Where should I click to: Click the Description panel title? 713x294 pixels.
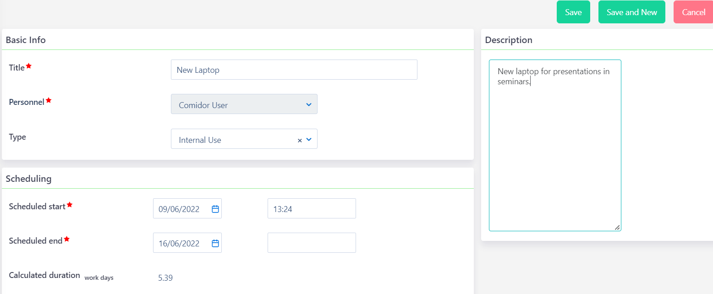pyautogui.click(x=508, y=40)
